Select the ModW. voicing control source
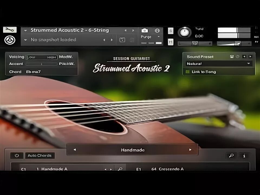This screenshot has width=260, height=195. tap(66, 57)
